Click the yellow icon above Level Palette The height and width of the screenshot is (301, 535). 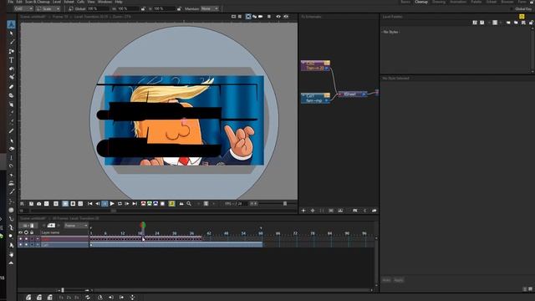522,17
